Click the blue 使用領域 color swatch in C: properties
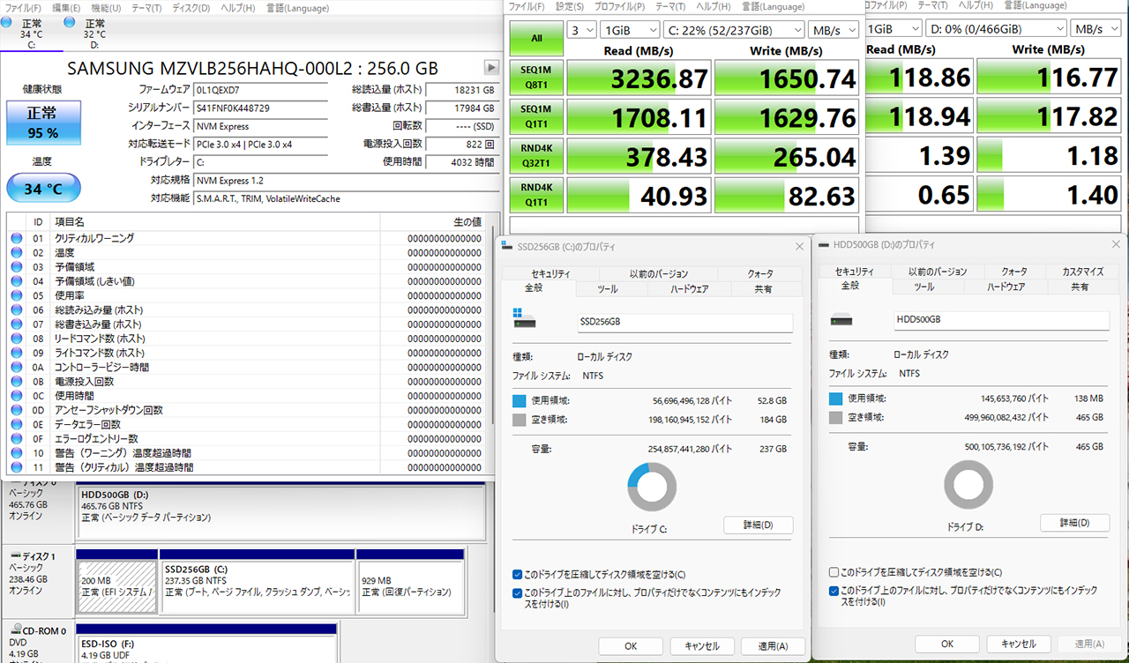This screenshot has width=1129, height=663. (519, 400)
